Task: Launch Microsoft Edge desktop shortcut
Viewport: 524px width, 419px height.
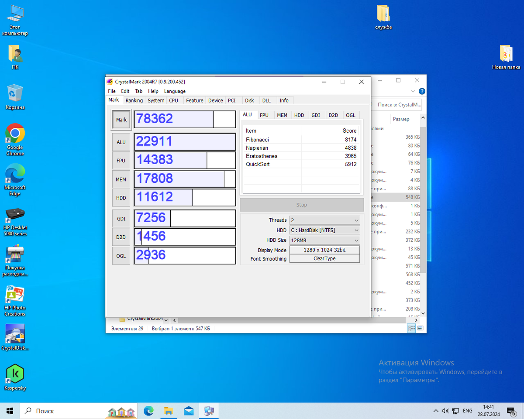Action: click(15, 180)
